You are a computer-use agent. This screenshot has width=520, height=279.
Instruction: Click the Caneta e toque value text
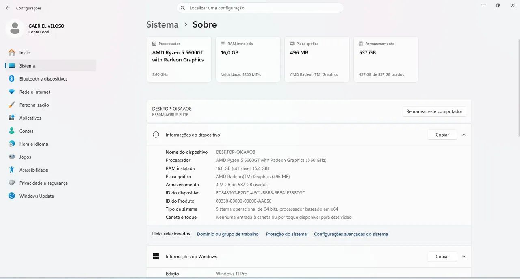click(x=284, y=217)
